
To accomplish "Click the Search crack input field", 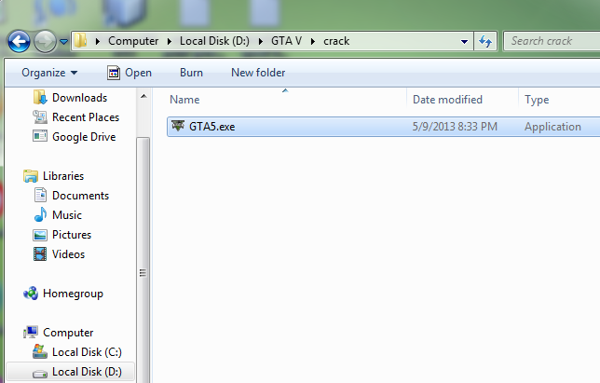I will click(x=552, y=41).
